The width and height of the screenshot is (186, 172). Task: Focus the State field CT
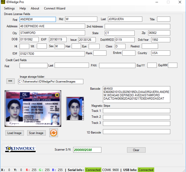120,33
